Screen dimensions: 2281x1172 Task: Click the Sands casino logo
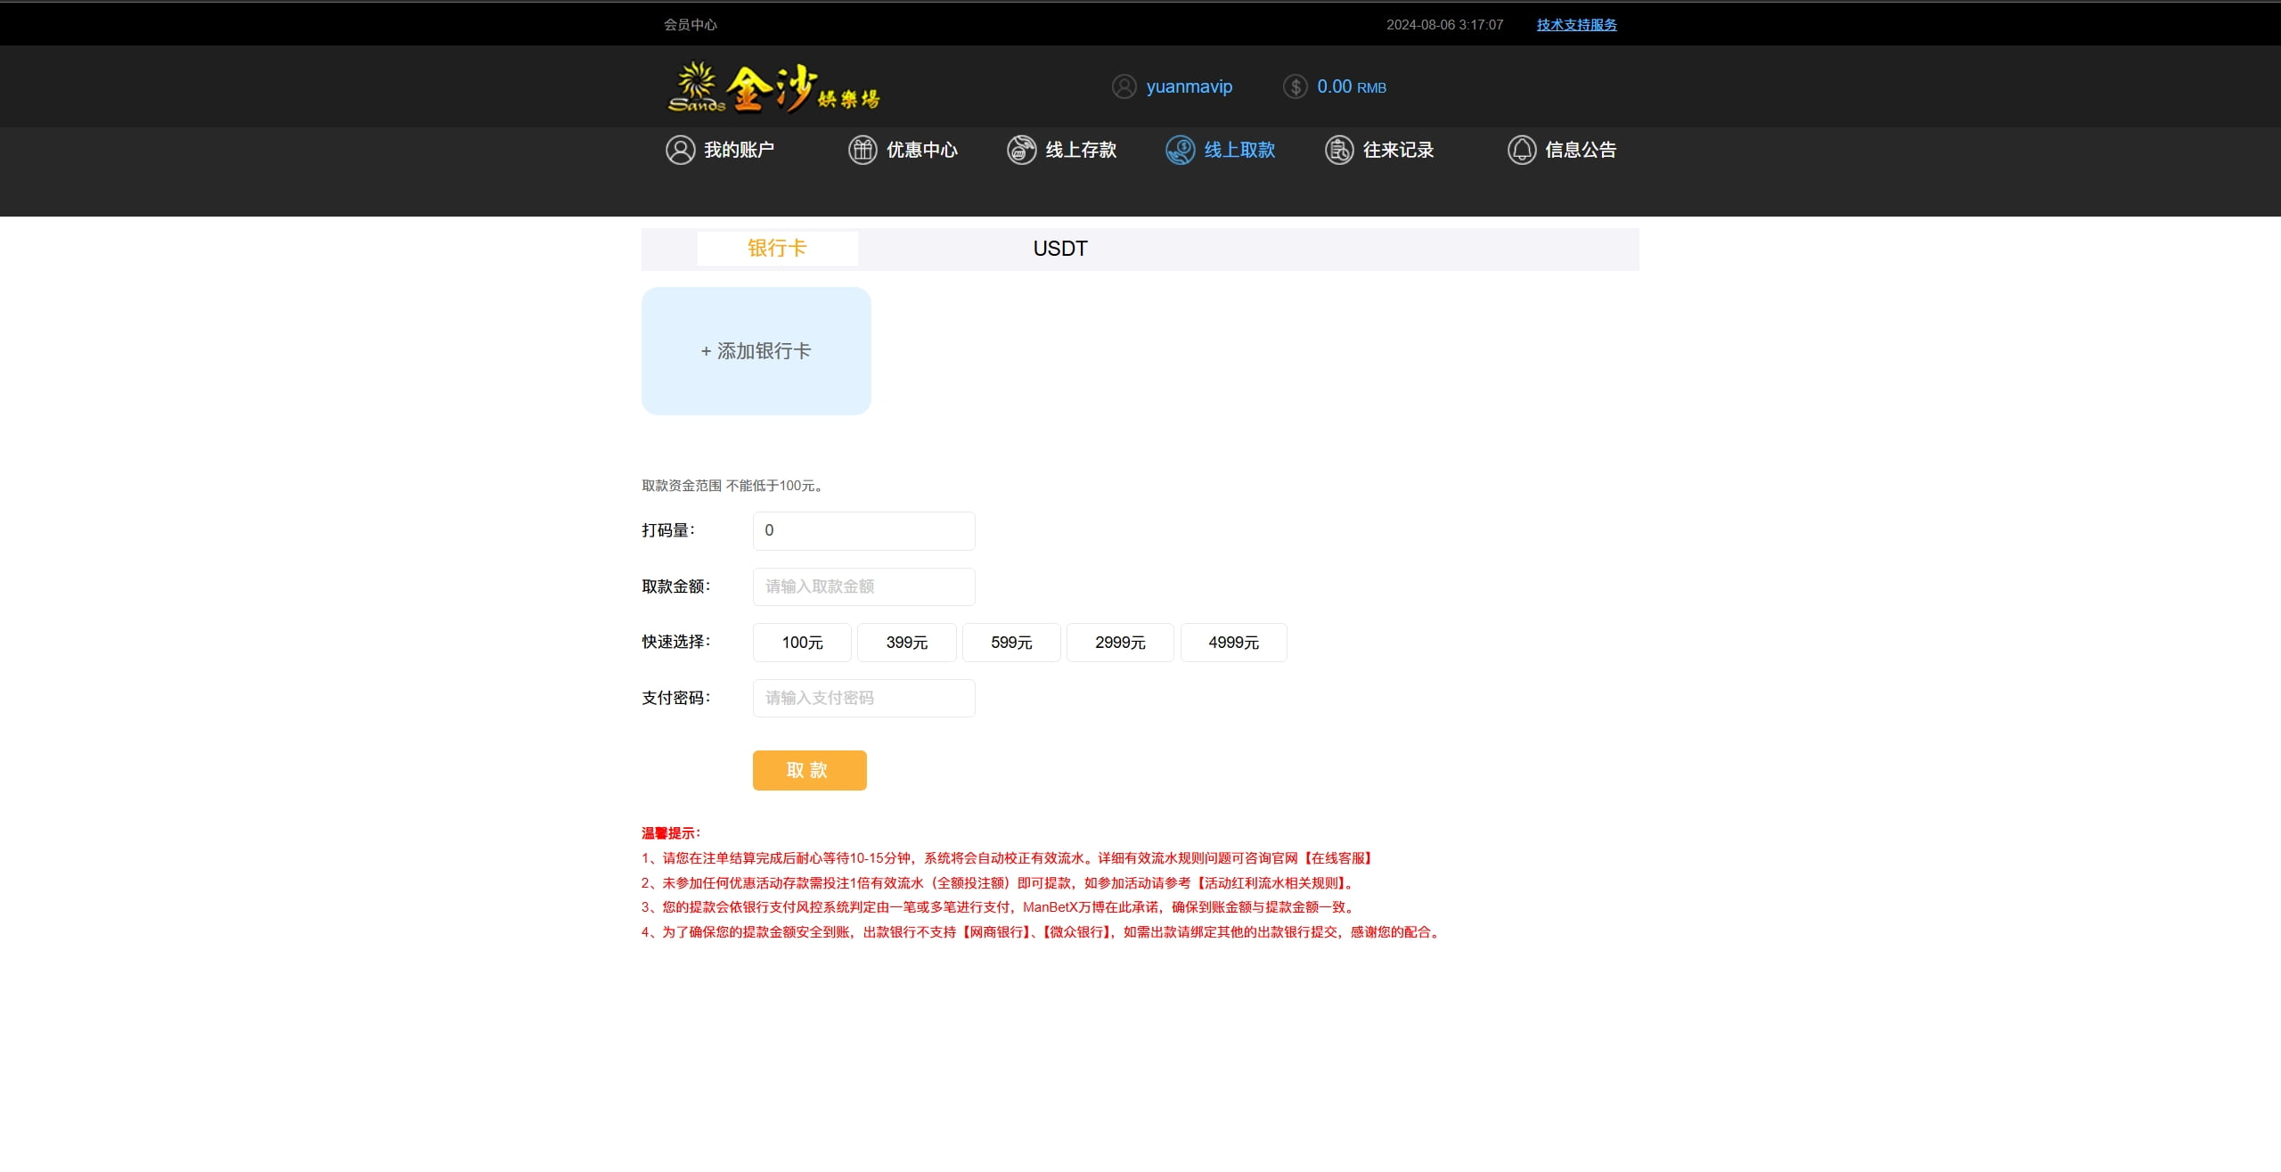pos(773,87)
